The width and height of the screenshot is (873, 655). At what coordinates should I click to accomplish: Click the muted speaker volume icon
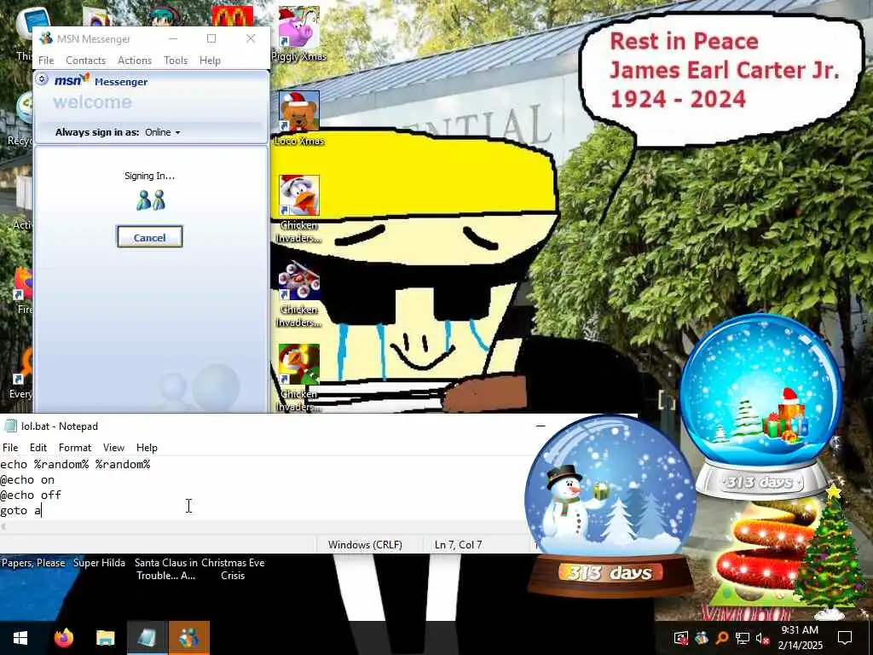(762, 638)
